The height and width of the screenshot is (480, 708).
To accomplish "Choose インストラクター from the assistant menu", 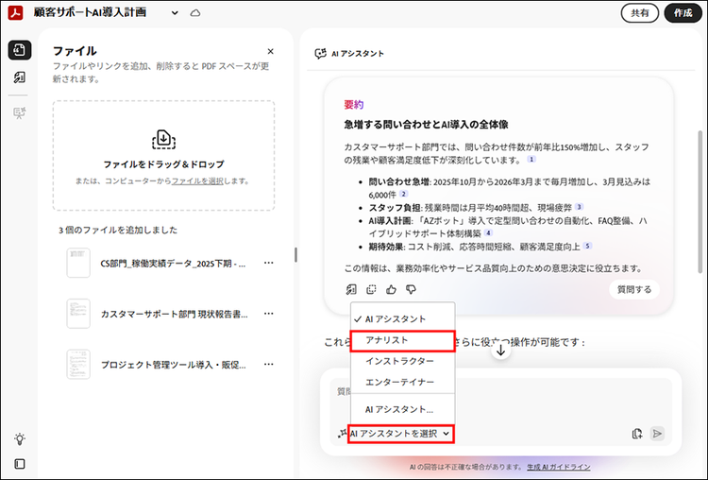I will coord(402,361).
